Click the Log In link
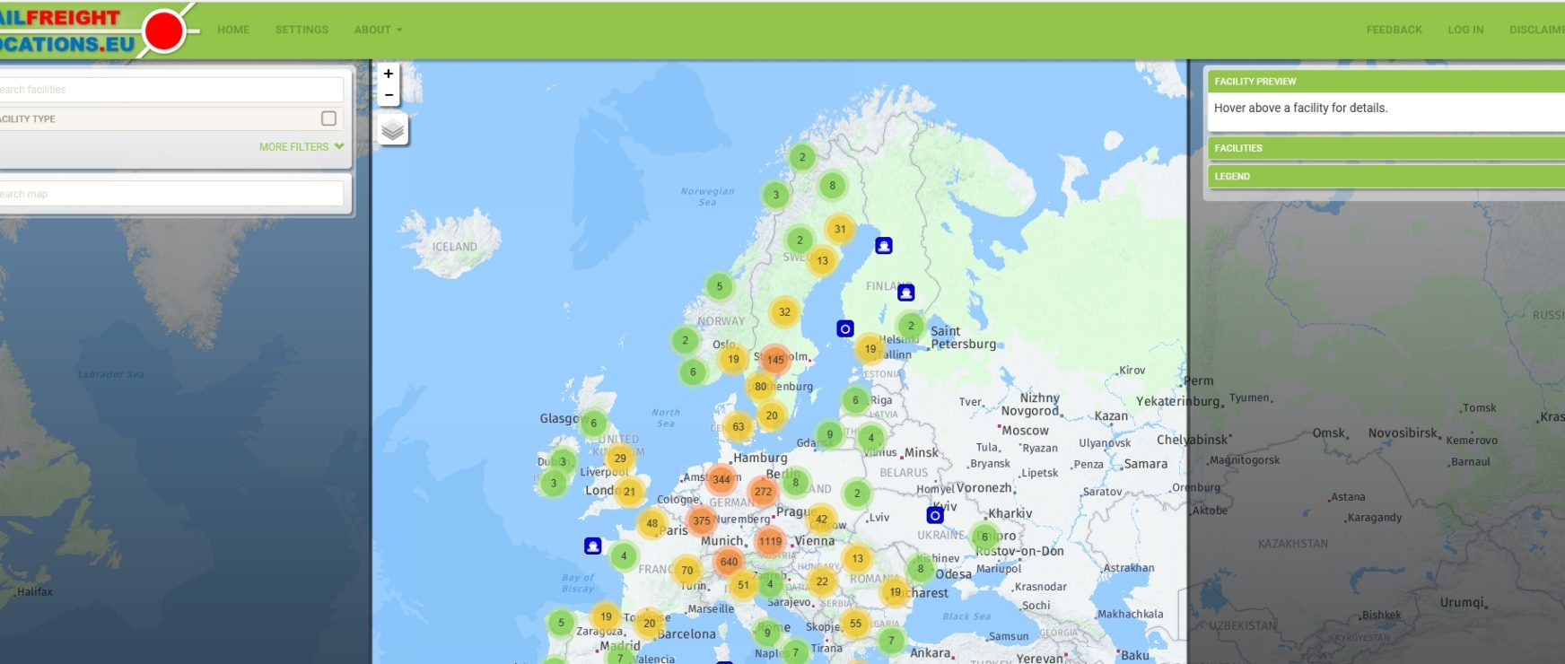Screen dimensions: 1565x664 tap(1465, 30)
